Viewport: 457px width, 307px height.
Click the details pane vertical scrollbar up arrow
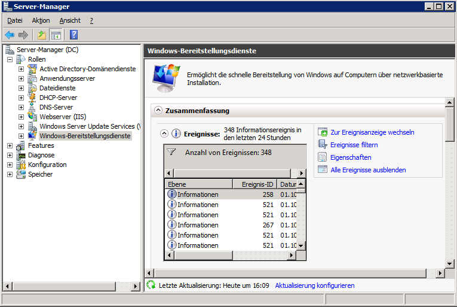click(450, 102)
